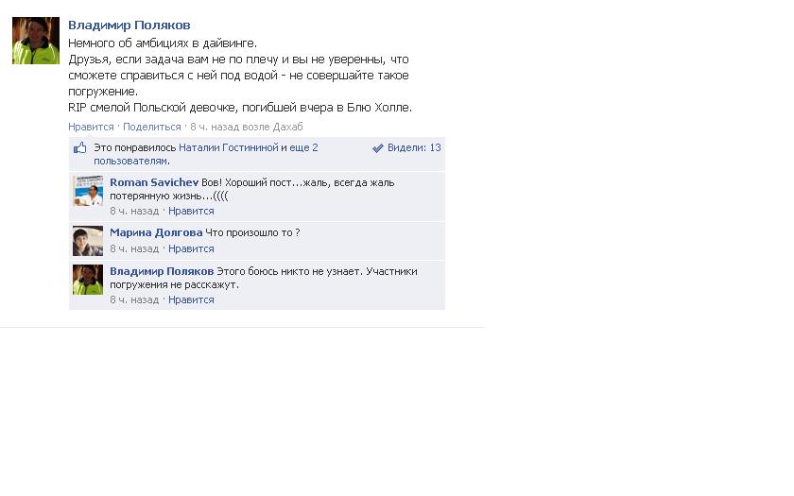Open Владимир Поляков name in comment
The height and width of the screenshot is (496, 794).
(x=162, y=271)
